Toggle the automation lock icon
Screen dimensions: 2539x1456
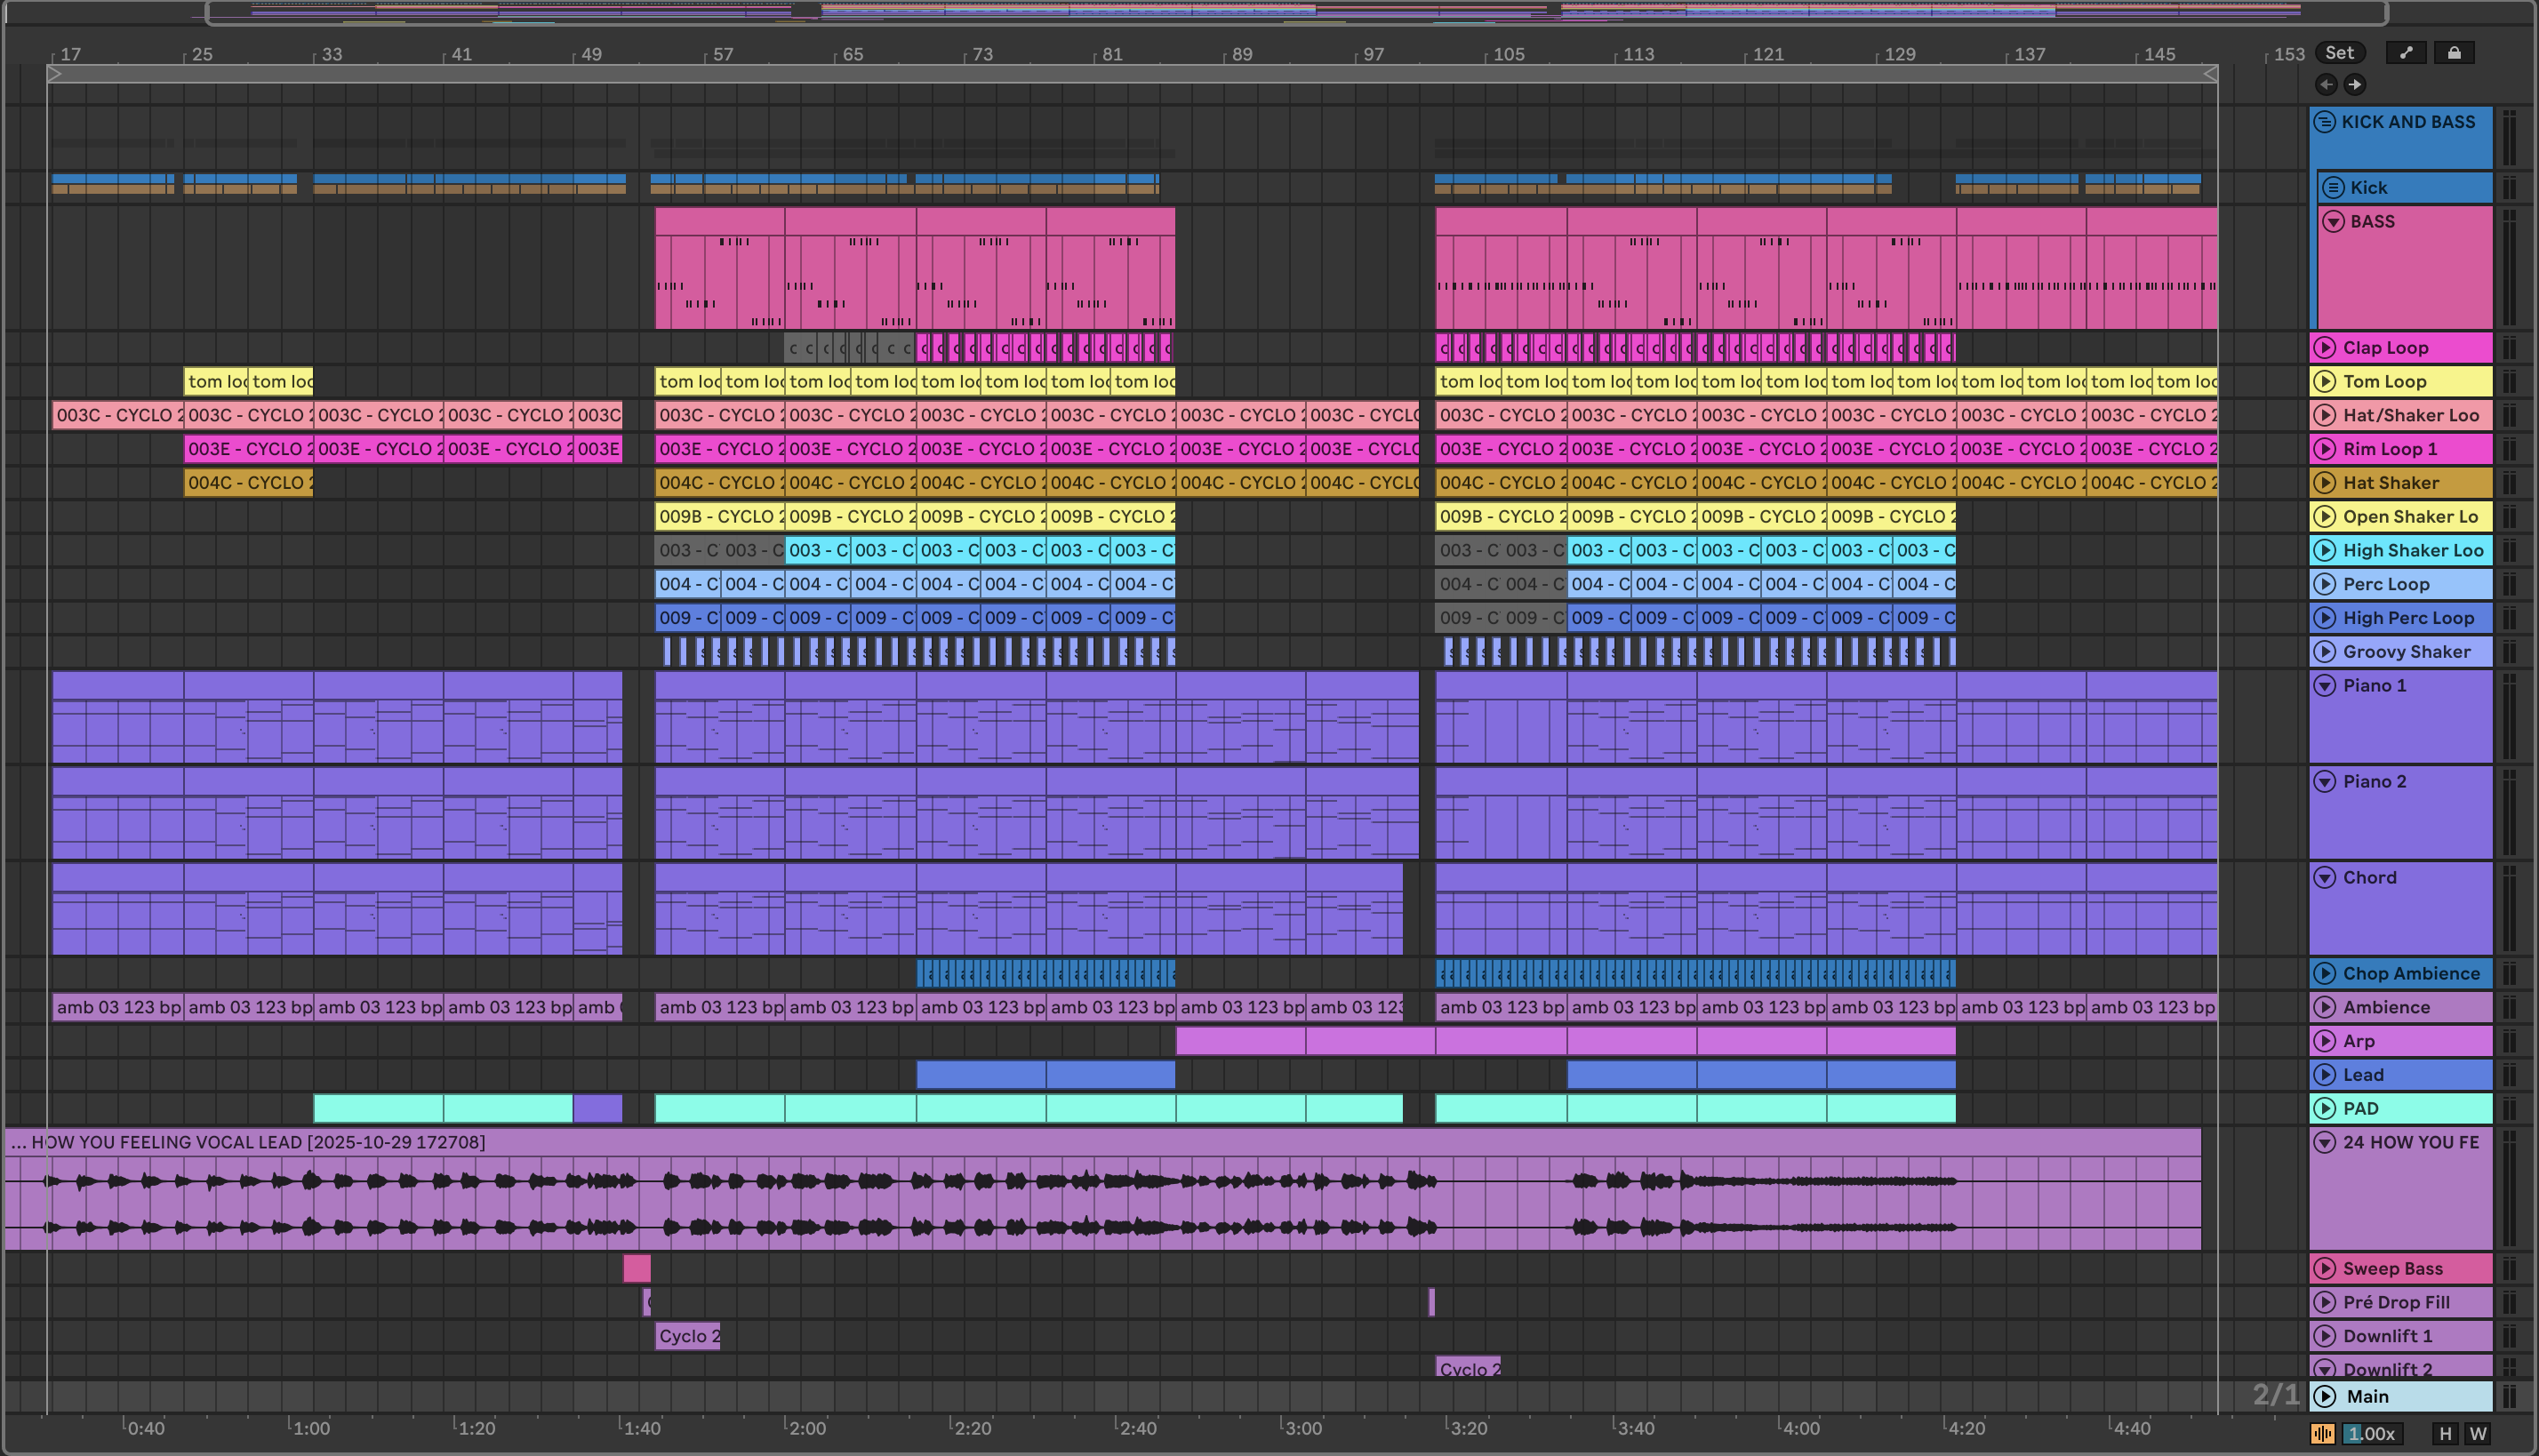point(2454,53)
